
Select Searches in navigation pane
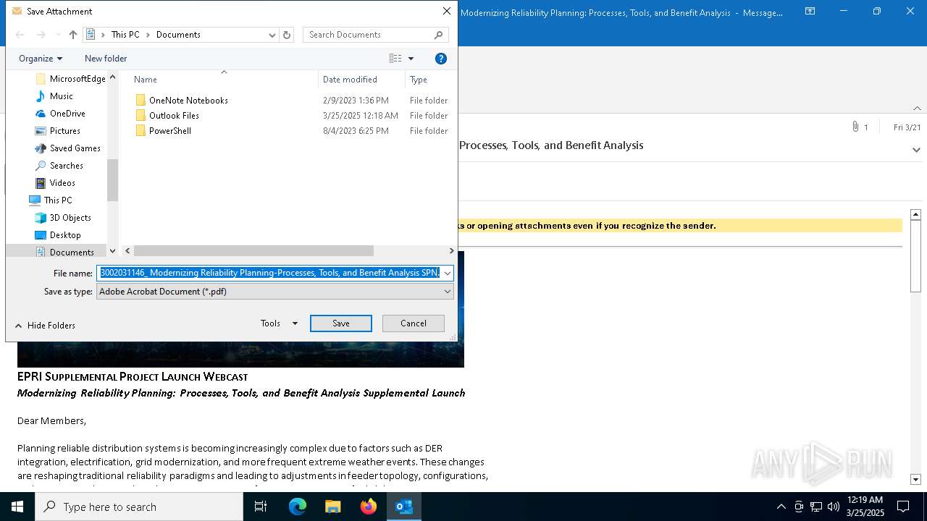67,166
